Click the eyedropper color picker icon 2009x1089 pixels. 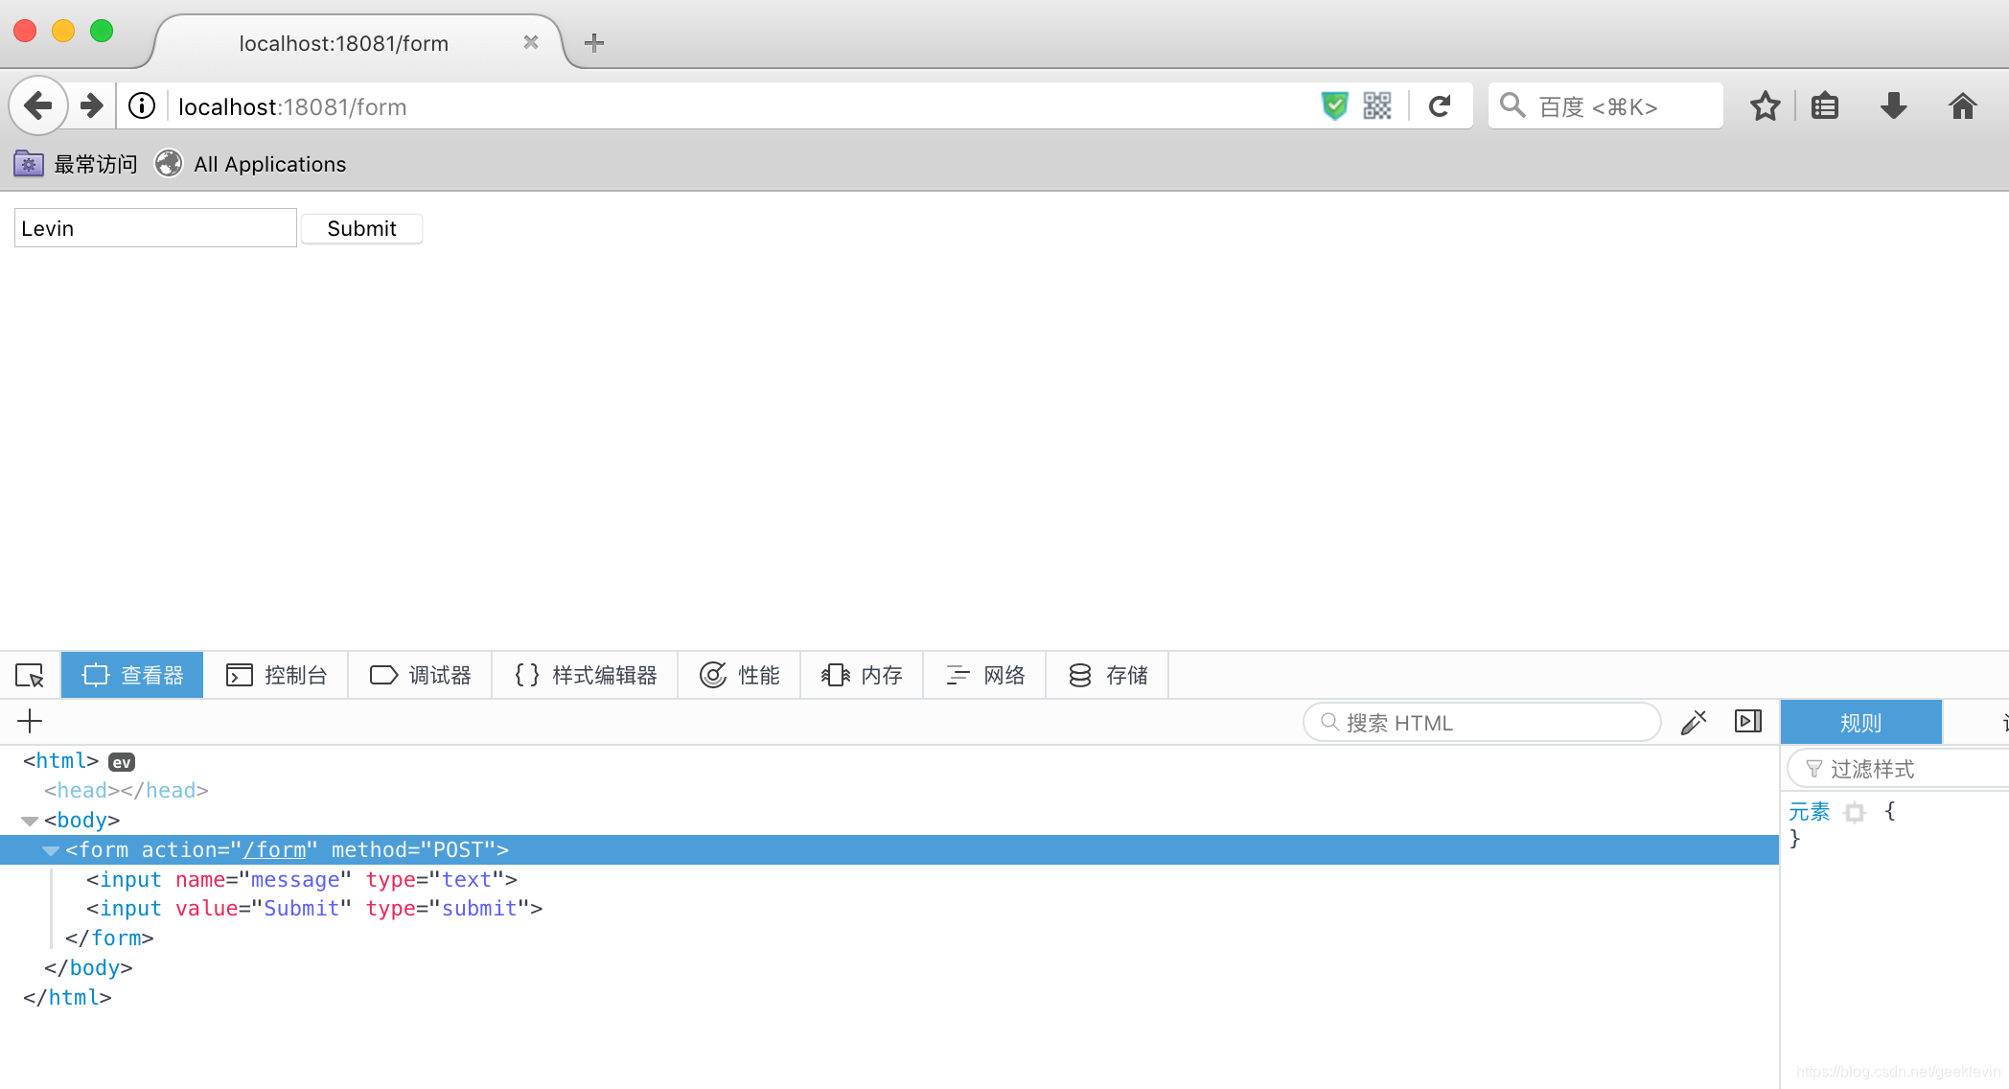click(x=1694, y=722)
